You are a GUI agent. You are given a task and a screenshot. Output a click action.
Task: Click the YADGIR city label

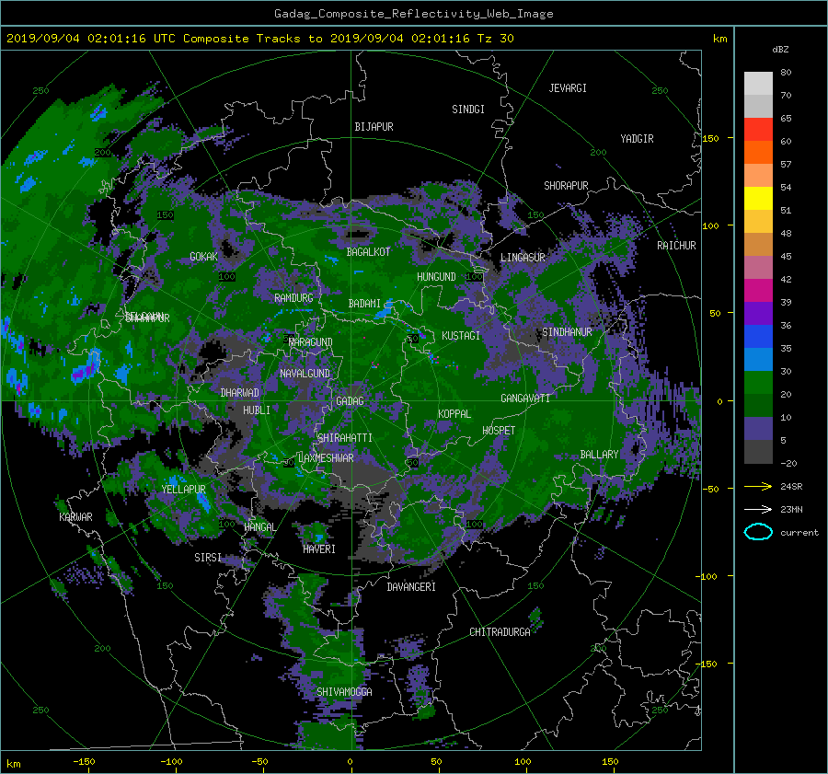[x=637, y=139]
